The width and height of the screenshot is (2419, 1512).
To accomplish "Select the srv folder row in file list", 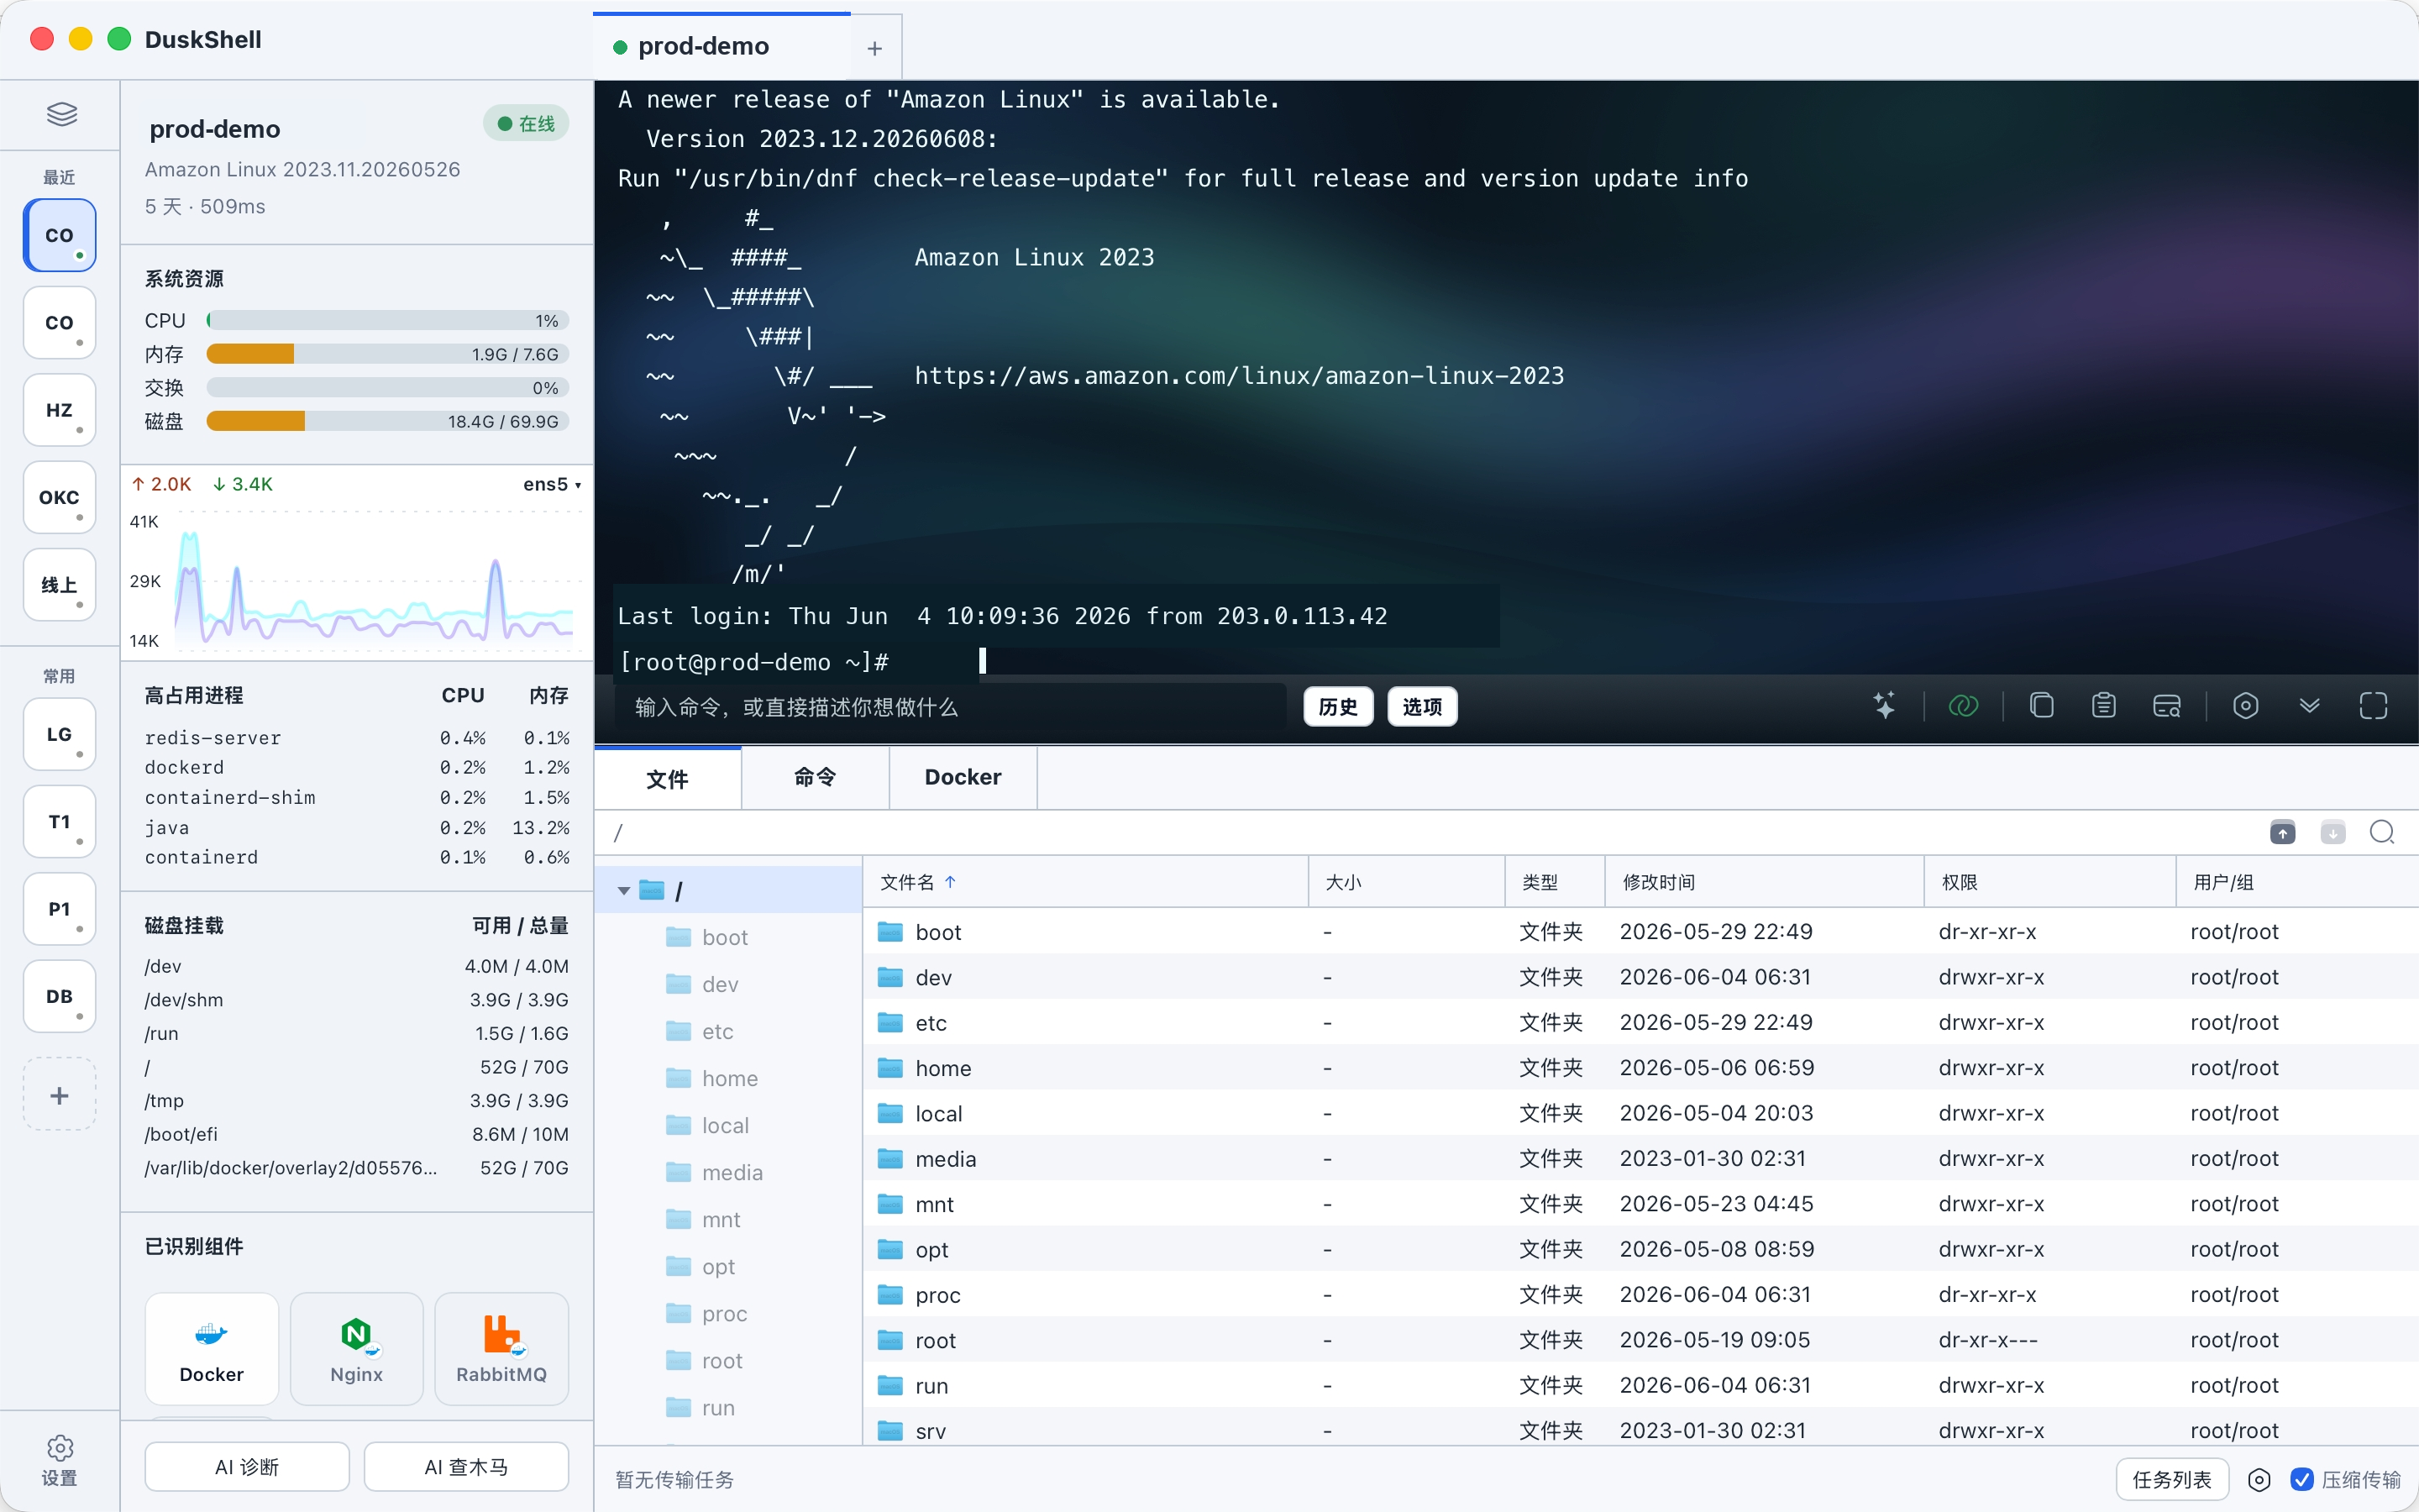I will tap(1640, 1431).
